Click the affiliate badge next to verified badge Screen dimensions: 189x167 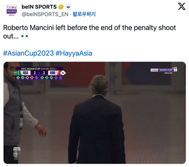pos(68,7)
